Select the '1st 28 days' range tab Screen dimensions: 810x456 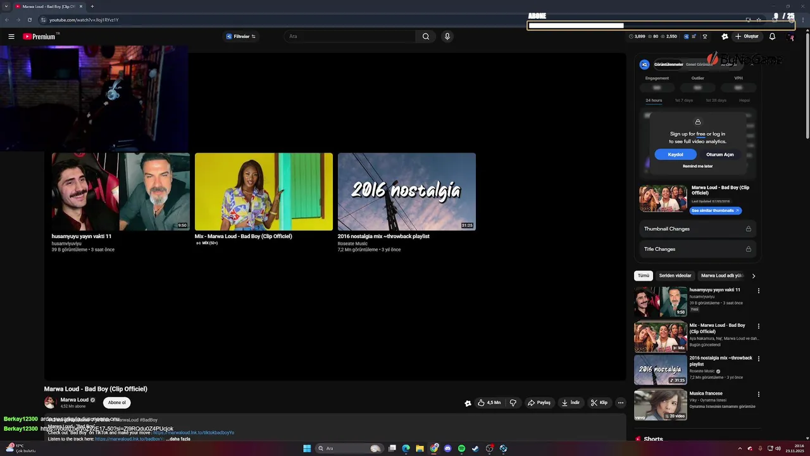pos(716,100)
